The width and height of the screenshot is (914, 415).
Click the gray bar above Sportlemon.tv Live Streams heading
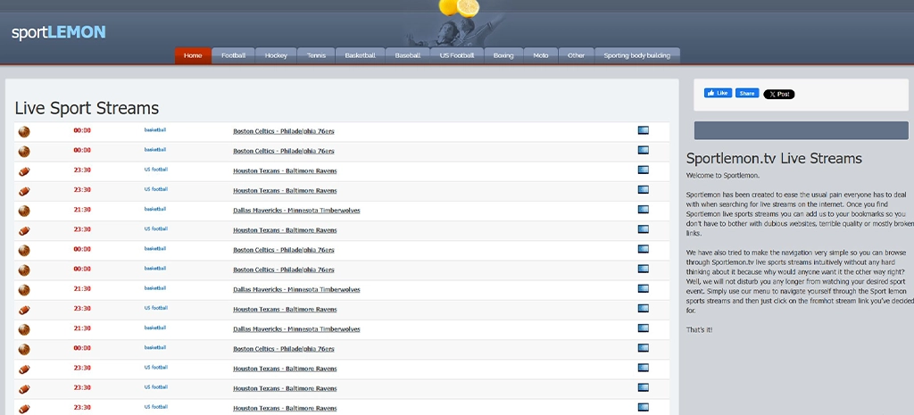tap(801, 130)
